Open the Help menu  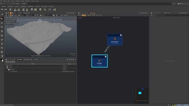point(37,1)
